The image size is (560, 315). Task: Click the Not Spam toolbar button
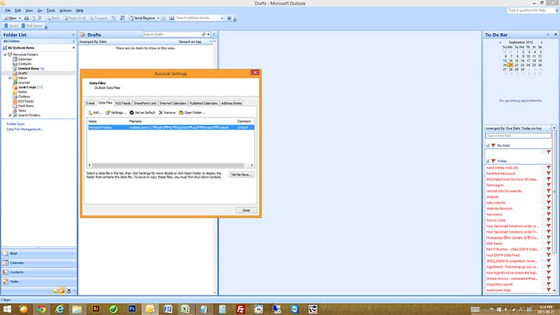tap(31, 26)
